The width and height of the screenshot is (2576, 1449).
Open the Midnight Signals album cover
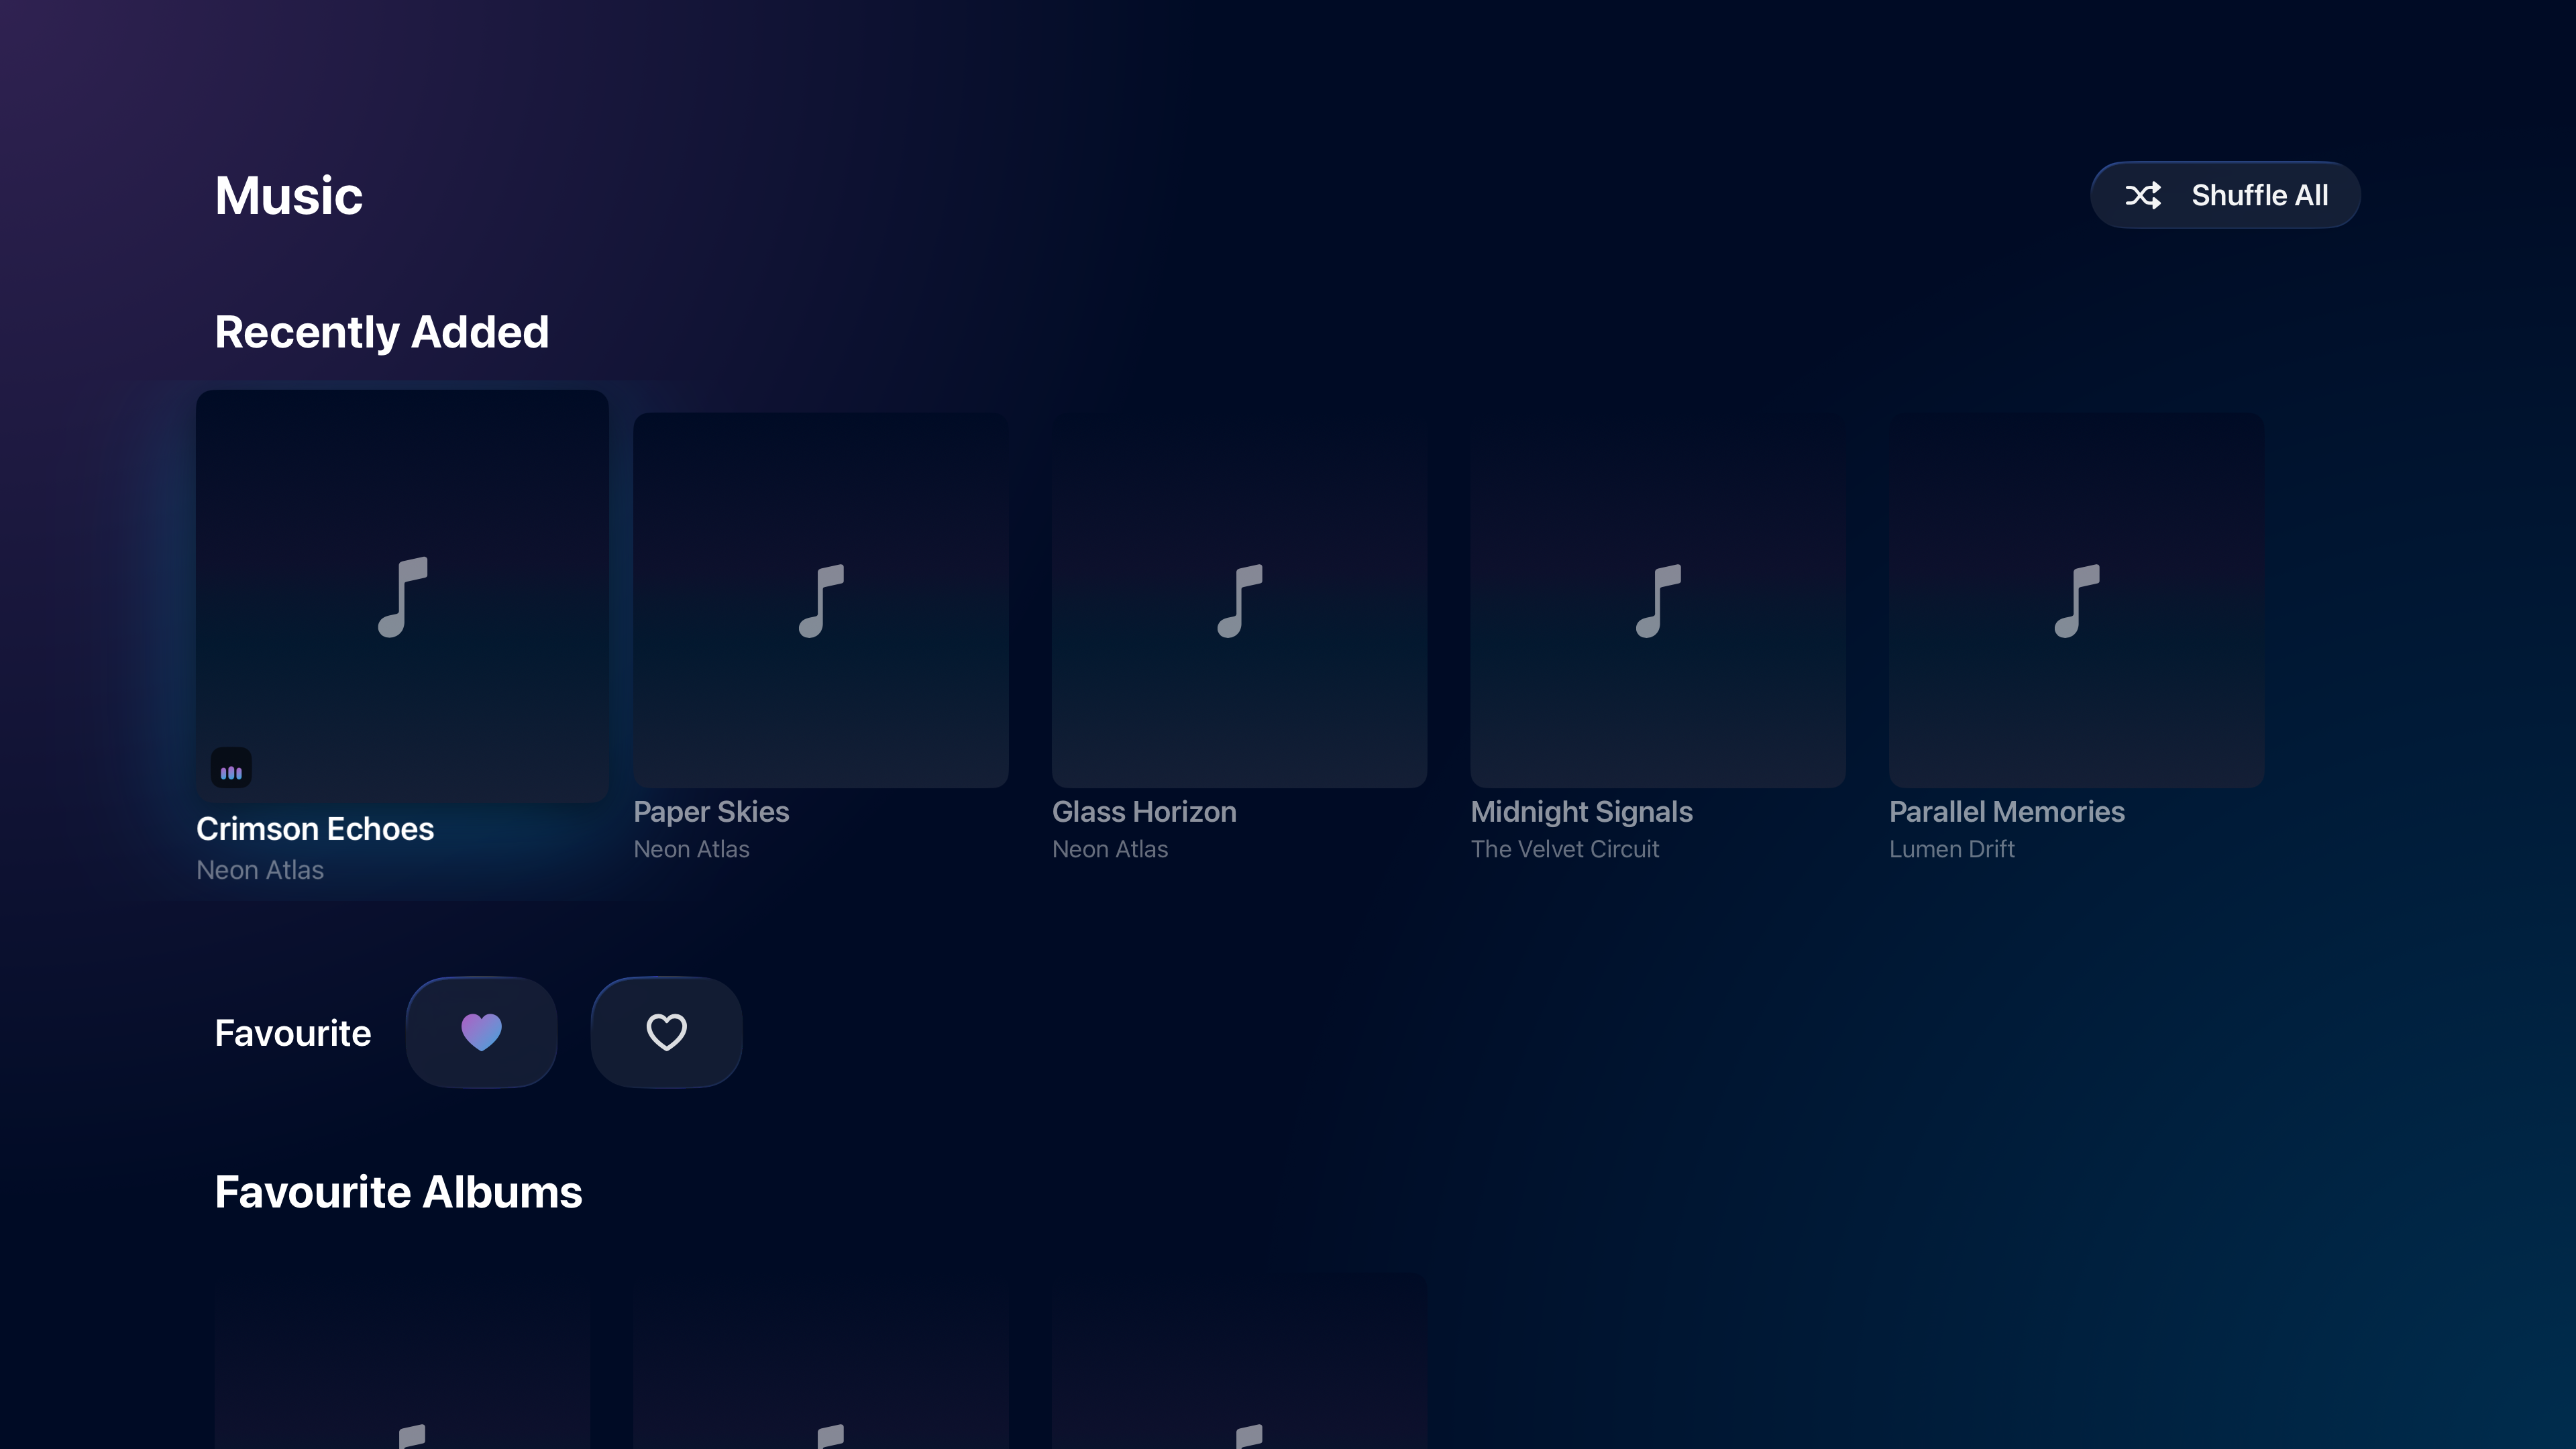click(x=1658, y=600)
